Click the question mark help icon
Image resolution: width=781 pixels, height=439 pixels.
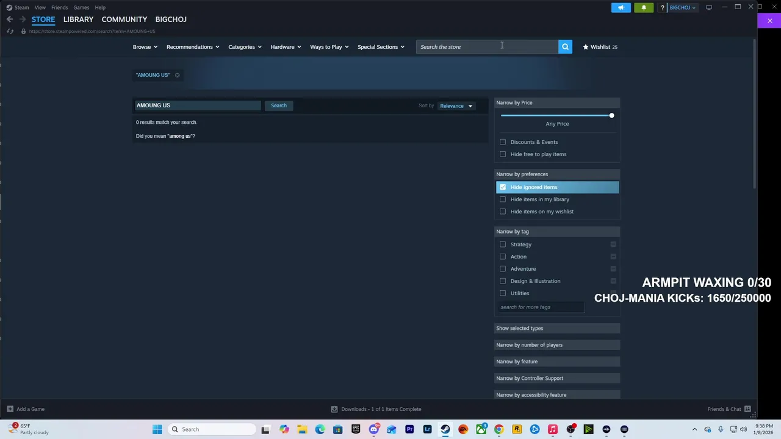coord(662,7)
